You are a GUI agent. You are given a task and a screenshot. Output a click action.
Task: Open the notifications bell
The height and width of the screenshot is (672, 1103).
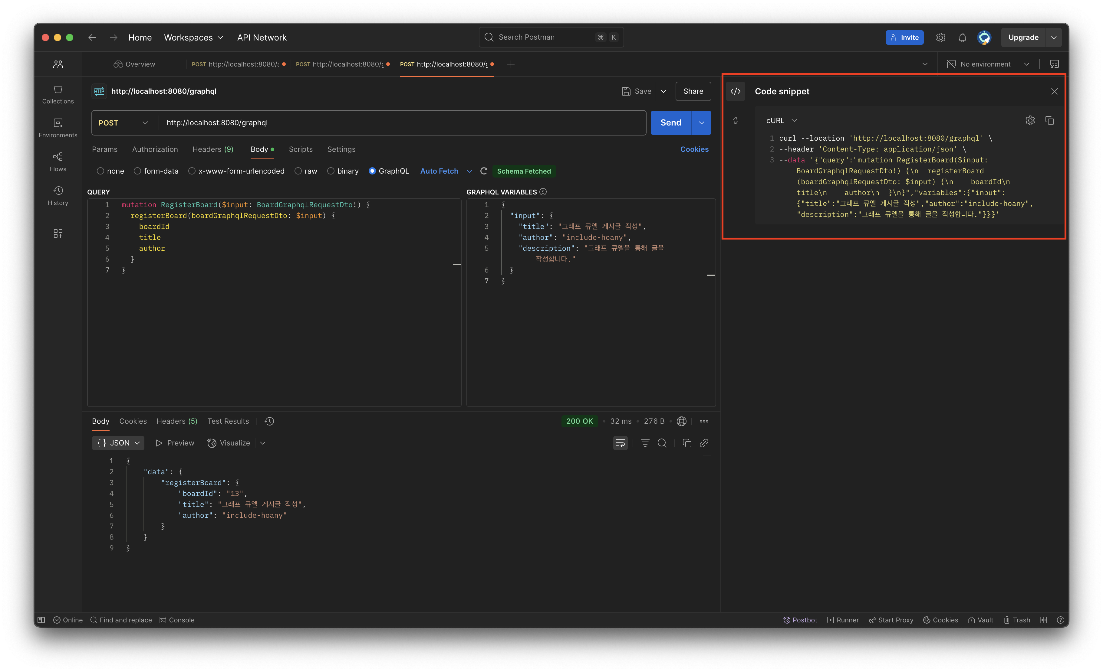pos(962,38)
